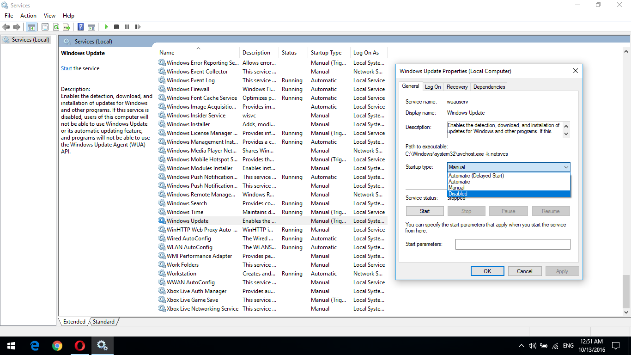The width and height of the screenshot is (631, 355).
Task: Click the Export List toolbar icon
Action: coord(67,27)
